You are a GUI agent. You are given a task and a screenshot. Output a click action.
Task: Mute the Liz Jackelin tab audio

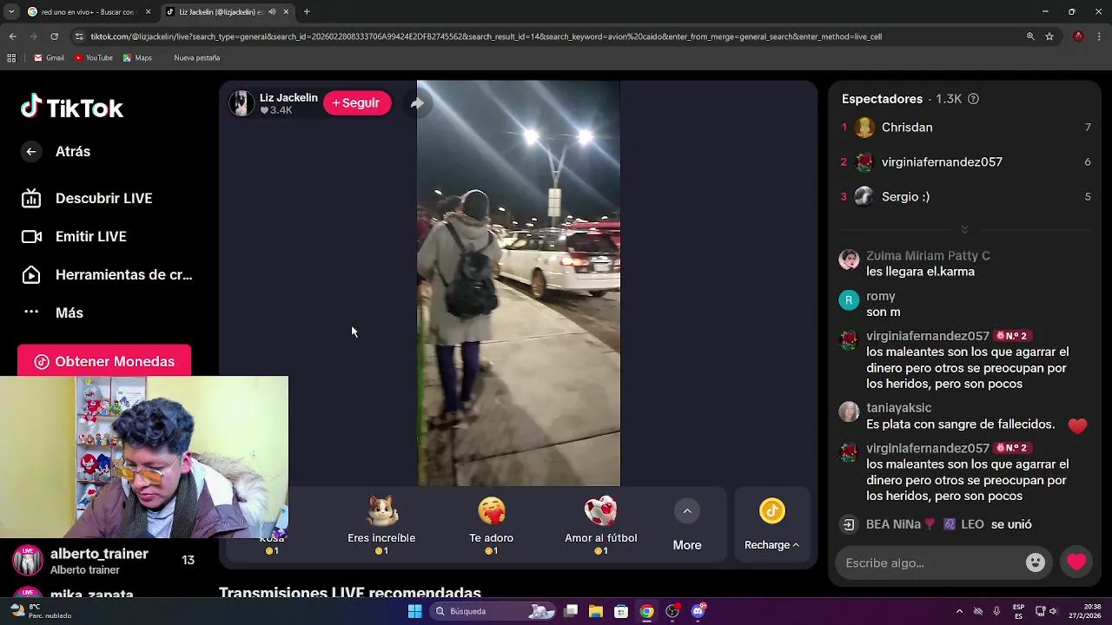click(273, 12)
